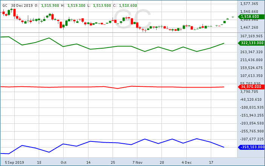Click the -48,120.610 axis label
Screen dimensions: 265x166
coord(251,100)
